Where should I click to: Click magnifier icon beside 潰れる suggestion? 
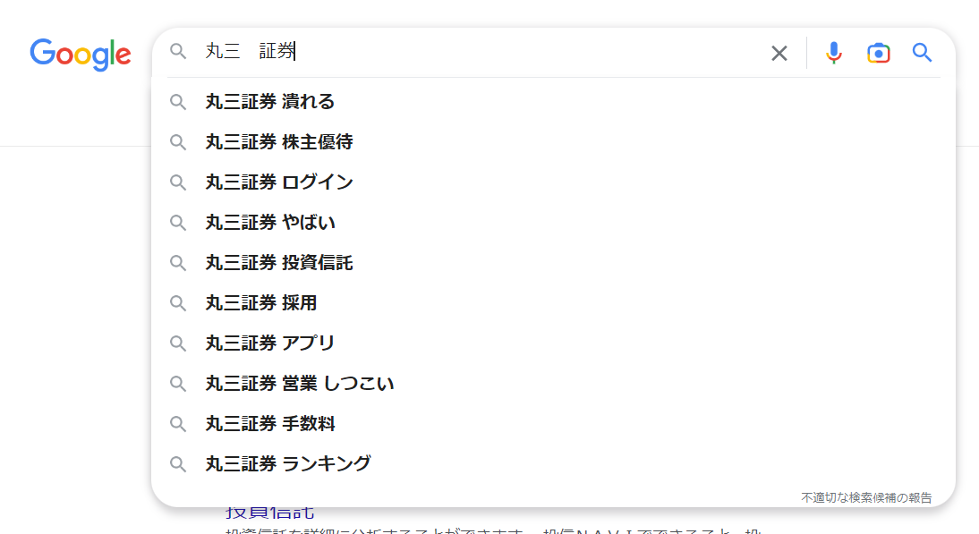tap(178, 102)
